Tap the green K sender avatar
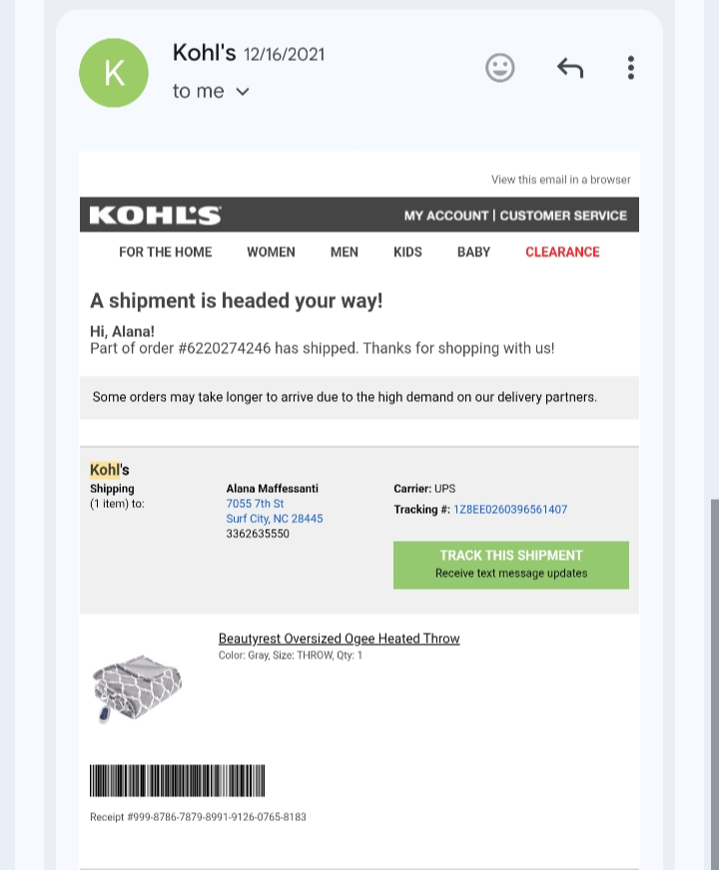 (x=114, y=73)
